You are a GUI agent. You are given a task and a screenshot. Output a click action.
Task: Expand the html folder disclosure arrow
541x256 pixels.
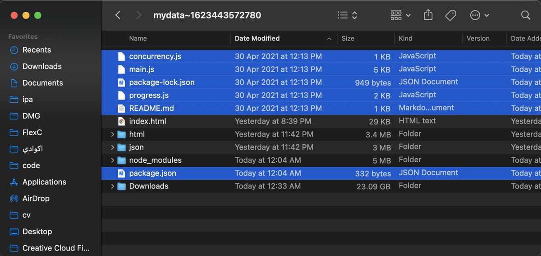click(x=112, y=134)
